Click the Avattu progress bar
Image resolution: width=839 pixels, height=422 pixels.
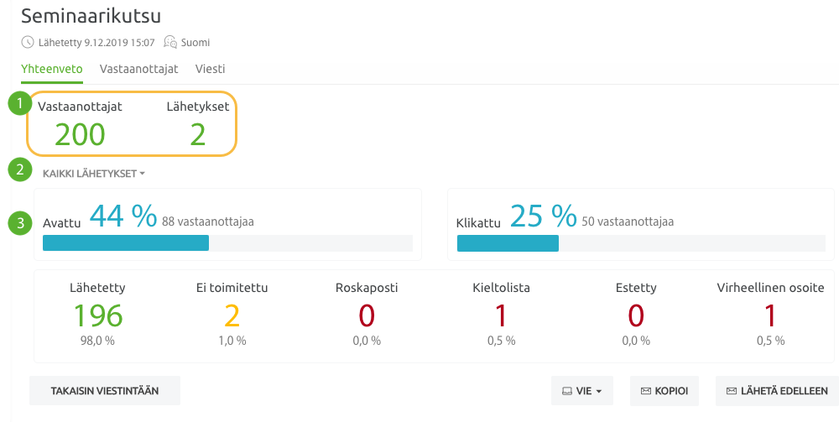pyautogui.click(x=227, y=242)
